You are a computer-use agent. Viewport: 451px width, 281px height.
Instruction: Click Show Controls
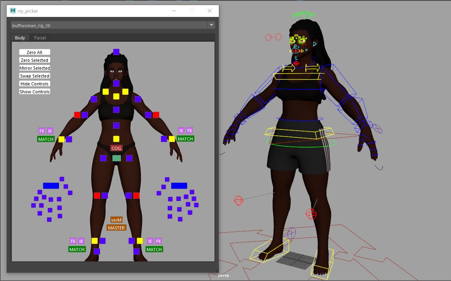(35, 92)
